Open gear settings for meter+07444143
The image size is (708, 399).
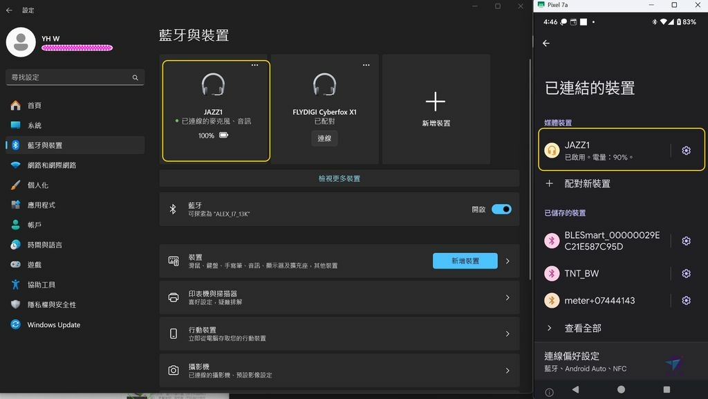[687, 301]
